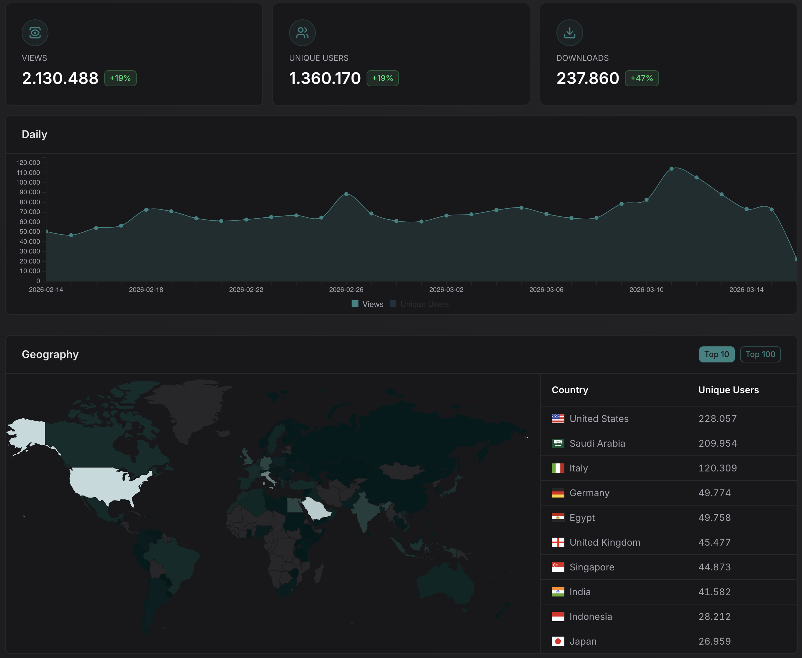802x658 pixels.
Task: Toggle the Views series in chart legend
Action: (x=372, y=304)
